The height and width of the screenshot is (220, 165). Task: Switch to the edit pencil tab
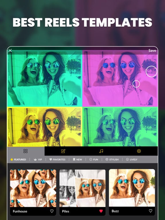click(63, 151)
